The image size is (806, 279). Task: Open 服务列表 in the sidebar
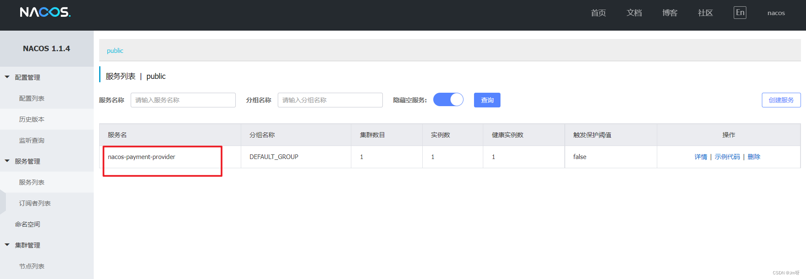tap(32, 182)
